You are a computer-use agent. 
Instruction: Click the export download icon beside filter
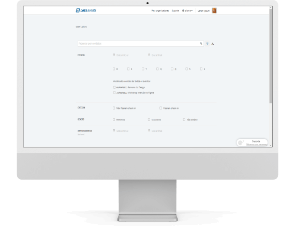click(x=213, y=44)
